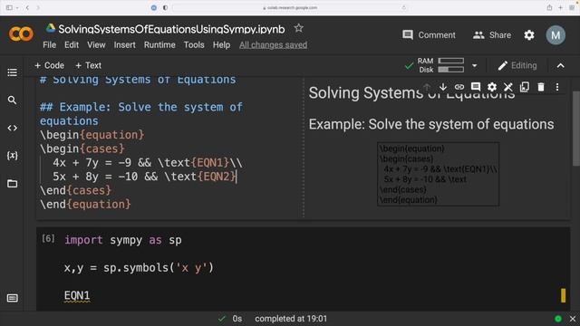Run code cell number 6
This screenshot has height=326, width=580.
(x=48, y=239)
